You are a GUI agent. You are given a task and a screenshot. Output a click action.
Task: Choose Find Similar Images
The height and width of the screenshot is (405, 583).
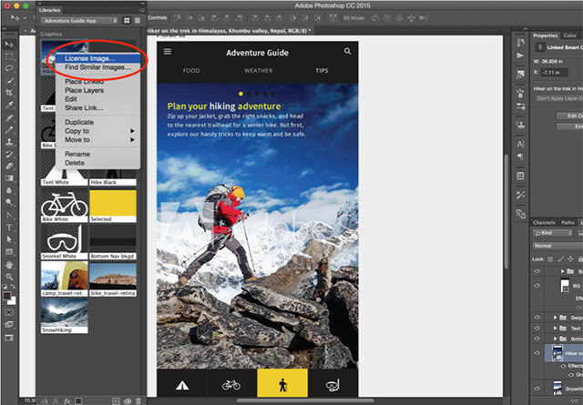click(x=97, y=67)
